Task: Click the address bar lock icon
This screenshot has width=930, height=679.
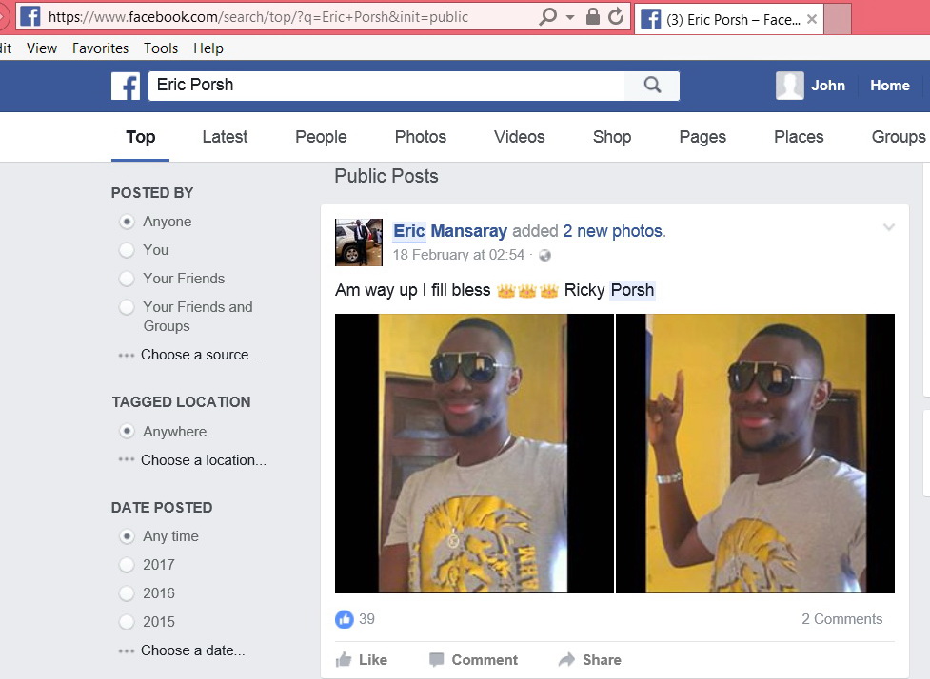Action: pyautogui.click(x=592, y=16)
